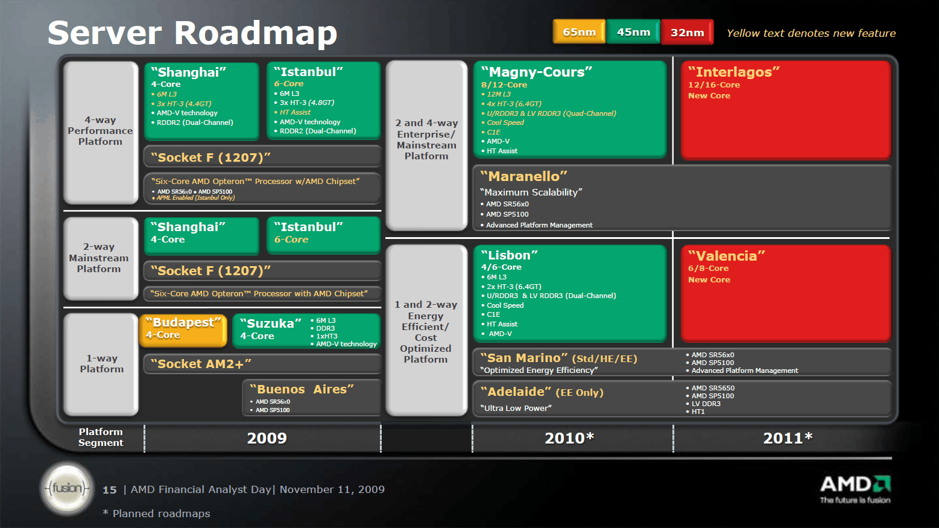The width and height of the screenshot is (939, 528).
Task: Click the "Maranello" heading
Action: pos(523,176)
